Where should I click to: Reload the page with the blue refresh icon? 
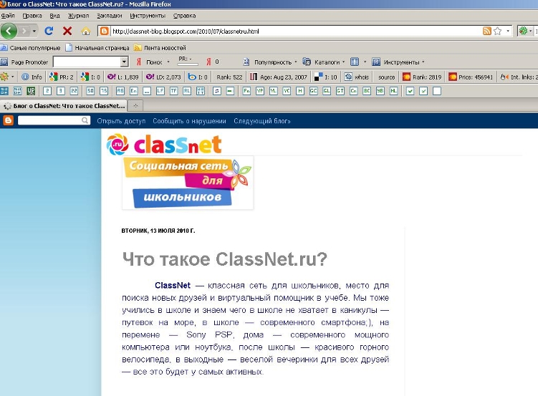[x=49, y=32]
